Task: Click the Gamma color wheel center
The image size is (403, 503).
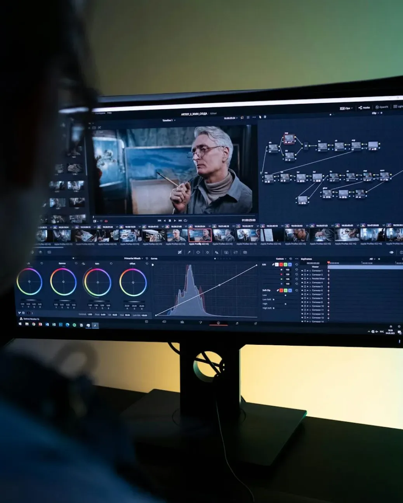Action: click(63, 282)
